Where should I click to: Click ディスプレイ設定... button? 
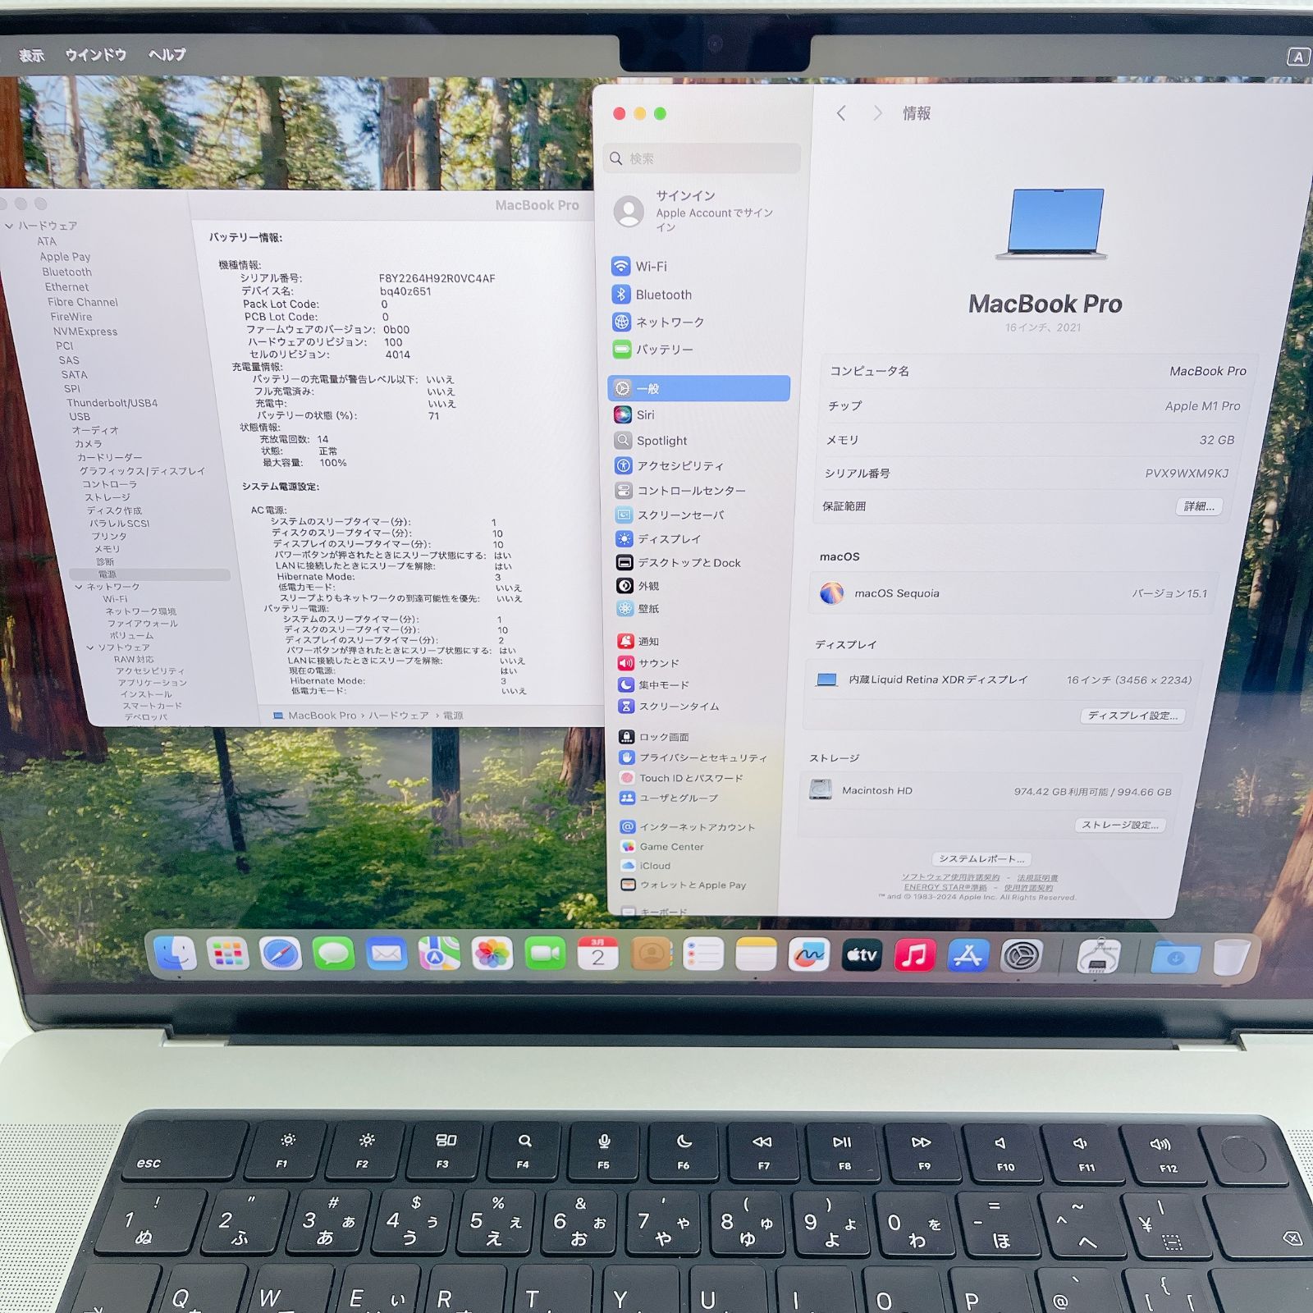(x=1132, y=716)
